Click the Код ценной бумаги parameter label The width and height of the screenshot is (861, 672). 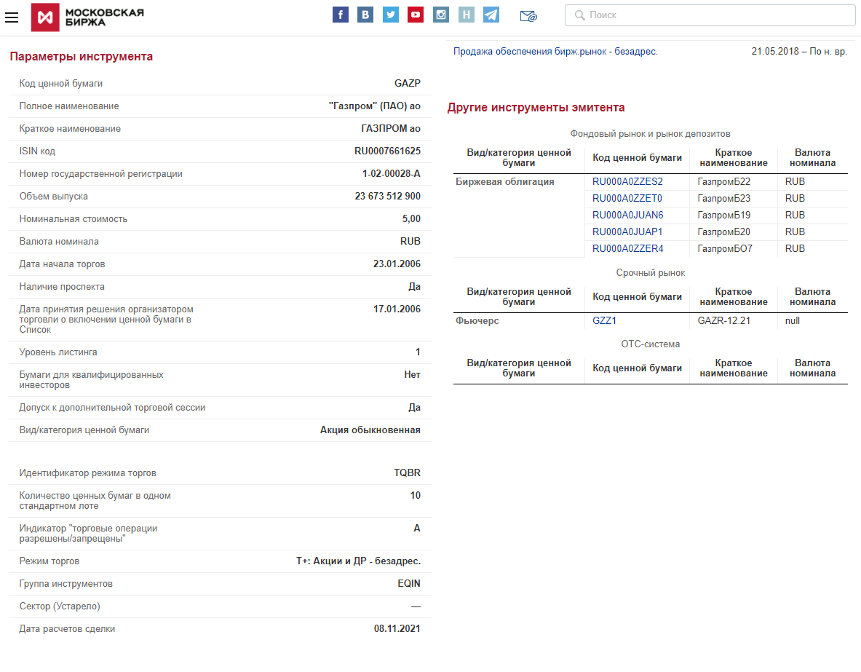tap(61, 84)
